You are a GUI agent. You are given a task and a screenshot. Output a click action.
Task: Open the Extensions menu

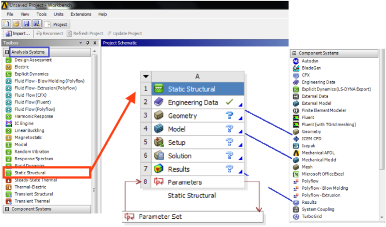pyautogui.click(x=81, y=14)
